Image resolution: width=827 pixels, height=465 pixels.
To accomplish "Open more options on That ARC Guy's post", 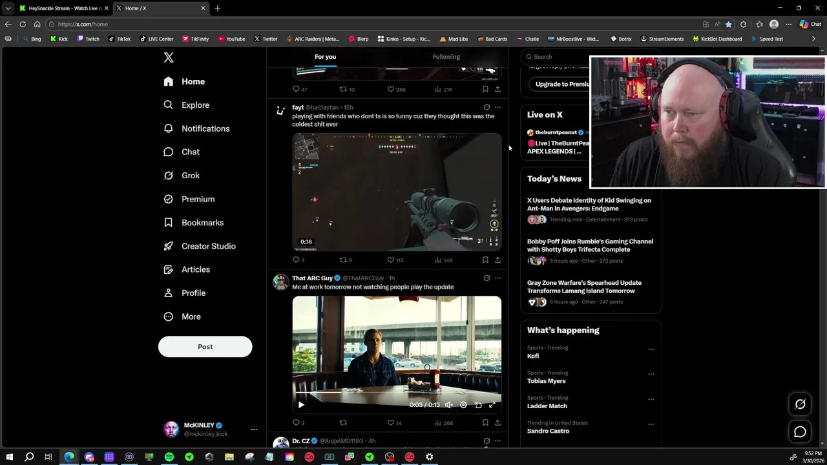I will click(x=497, y=278).
